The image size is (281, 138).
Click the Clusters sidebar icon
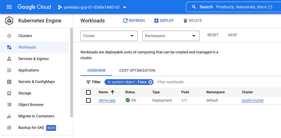(x=9, y=36)
